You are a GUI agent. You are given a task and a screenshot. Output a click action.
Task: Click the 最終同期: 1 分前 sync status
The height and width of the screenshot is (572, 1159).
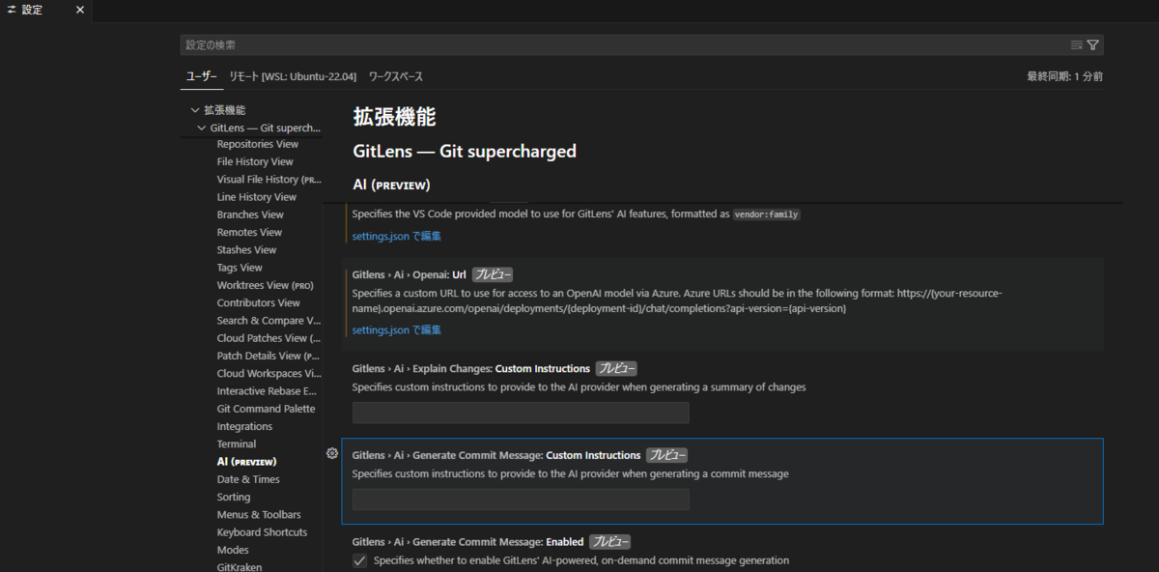point(1064,76)
